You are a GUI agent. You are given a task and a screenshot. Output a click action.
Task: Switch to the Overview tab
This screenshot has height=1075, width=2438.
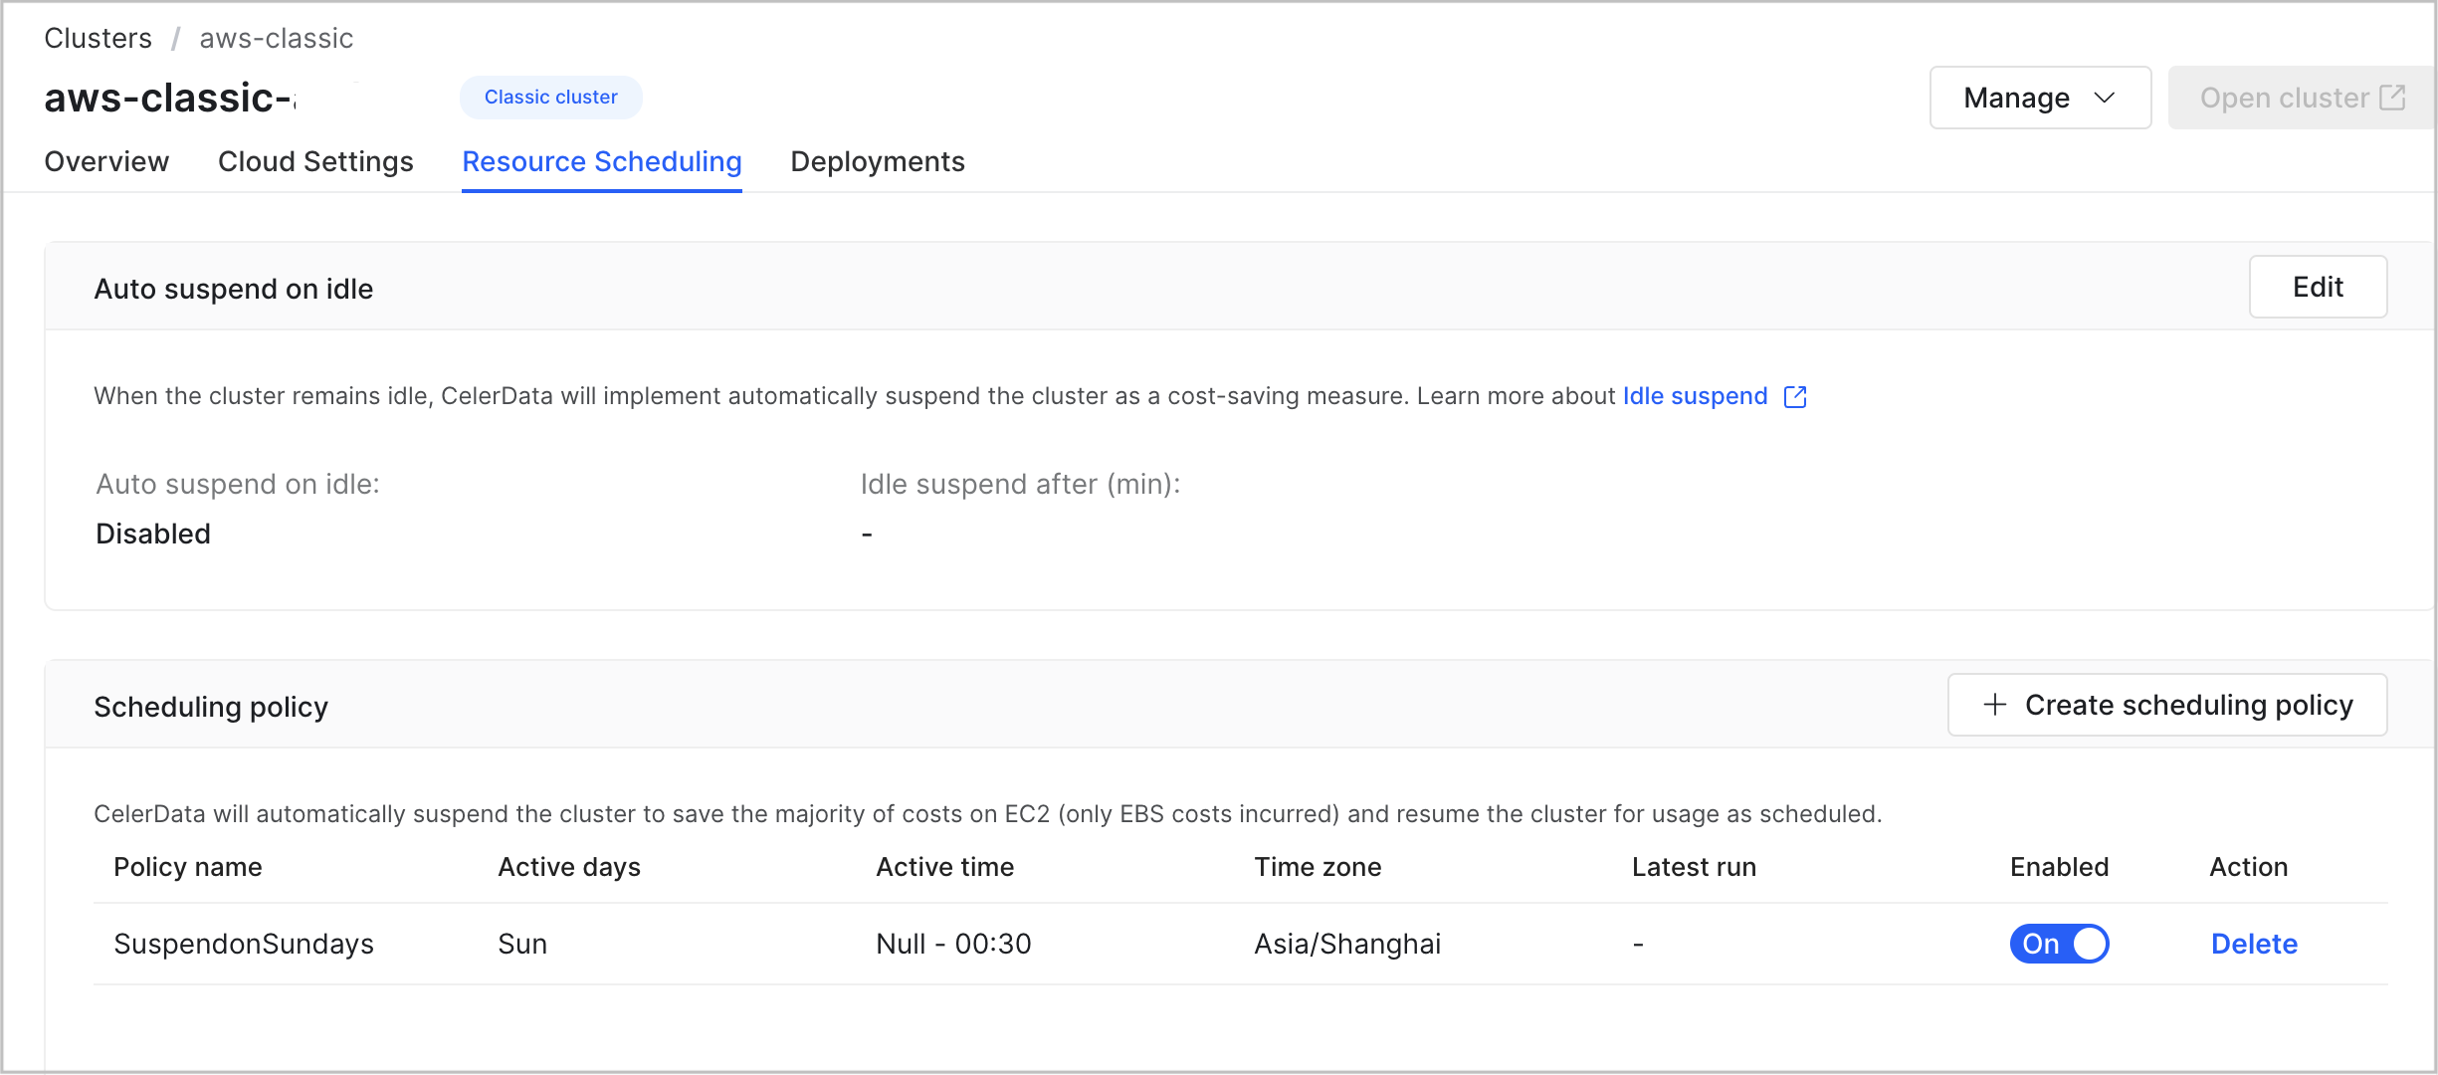coord(105,161)
